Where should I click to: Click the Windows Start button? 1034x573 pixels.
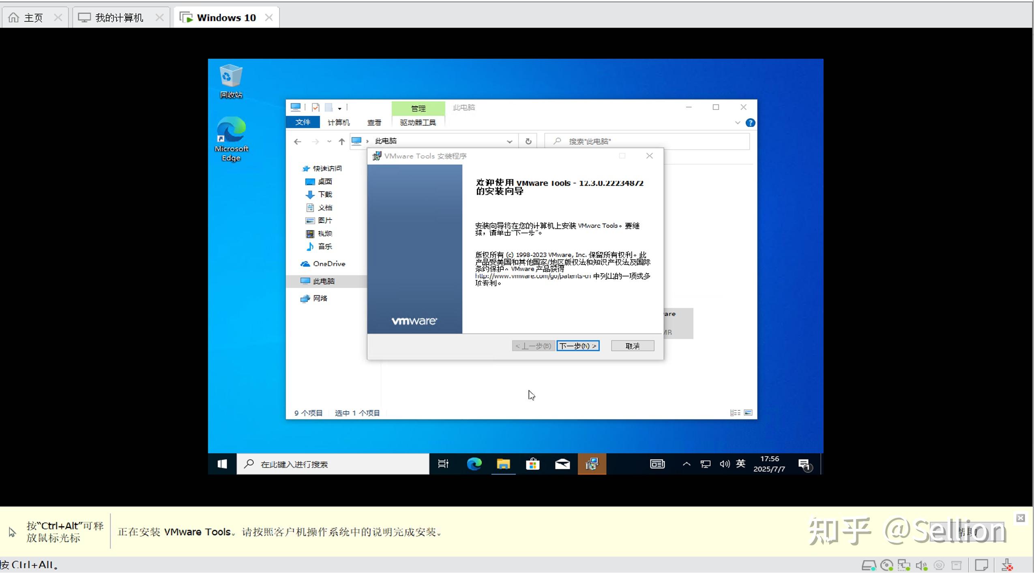pos(221,464)
